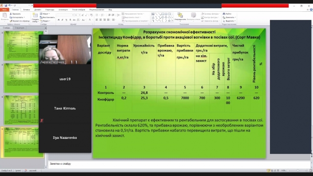Select the star shape in shapes gallery
313x176 pixels.
169,21
